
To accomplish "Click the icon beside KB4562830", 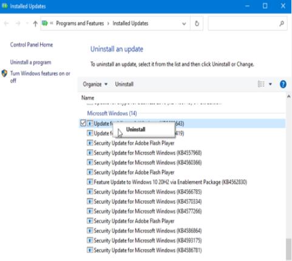I will tap(90, 182).
